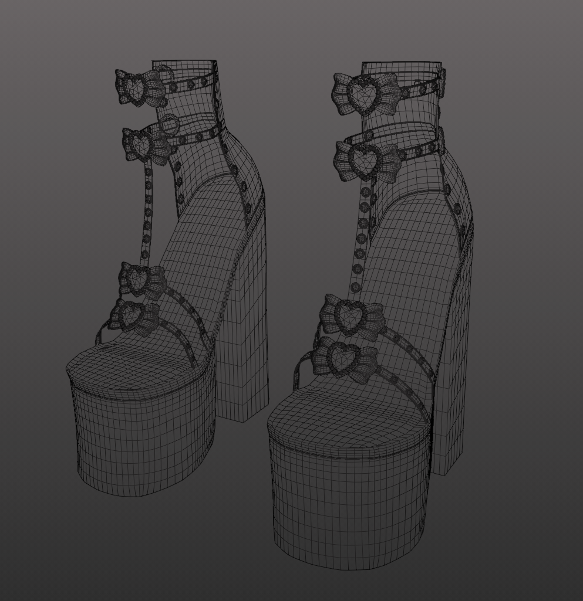Image resolution: width=583 pixels, height=601 pixels.
Task: Click the right shoe's vertical studded T-strap
Action: click(360, 237)
